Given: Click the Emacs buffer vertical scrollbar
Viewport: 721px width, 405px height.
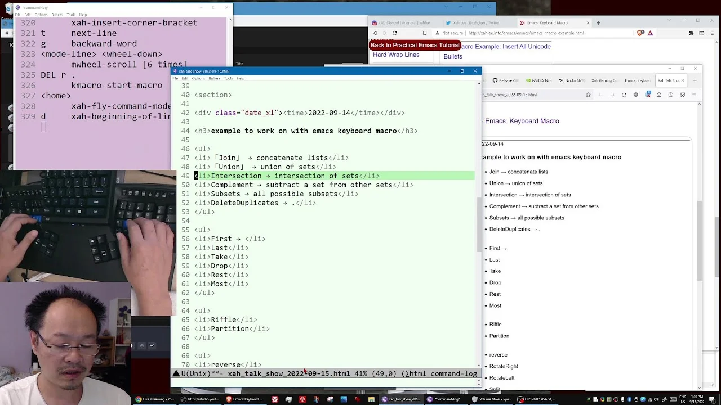Looking at the screenshot, I should click(x=479, y=225).
